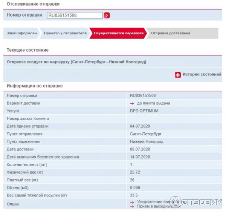Click the arrow icon beside 'Уведомление получателя'

[x=132, y=202]
